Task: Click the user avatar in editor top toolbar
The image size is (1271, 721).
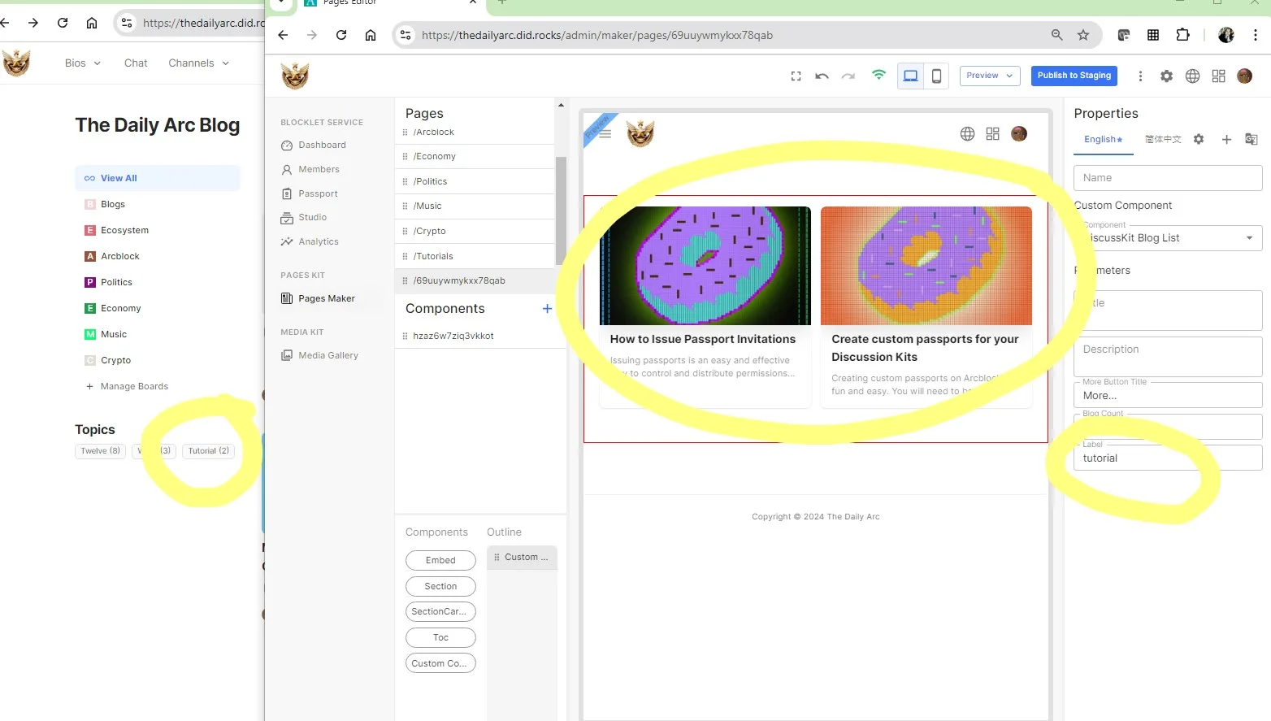Action: coord(1244,76)
